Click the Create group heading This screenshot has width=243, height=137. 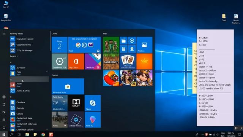54,33
